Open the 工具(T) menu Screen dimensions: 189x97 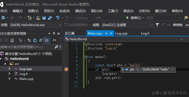coord(113,11)
